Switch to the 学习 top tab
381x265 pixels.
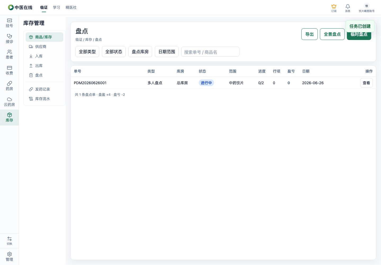coord(57,7)
